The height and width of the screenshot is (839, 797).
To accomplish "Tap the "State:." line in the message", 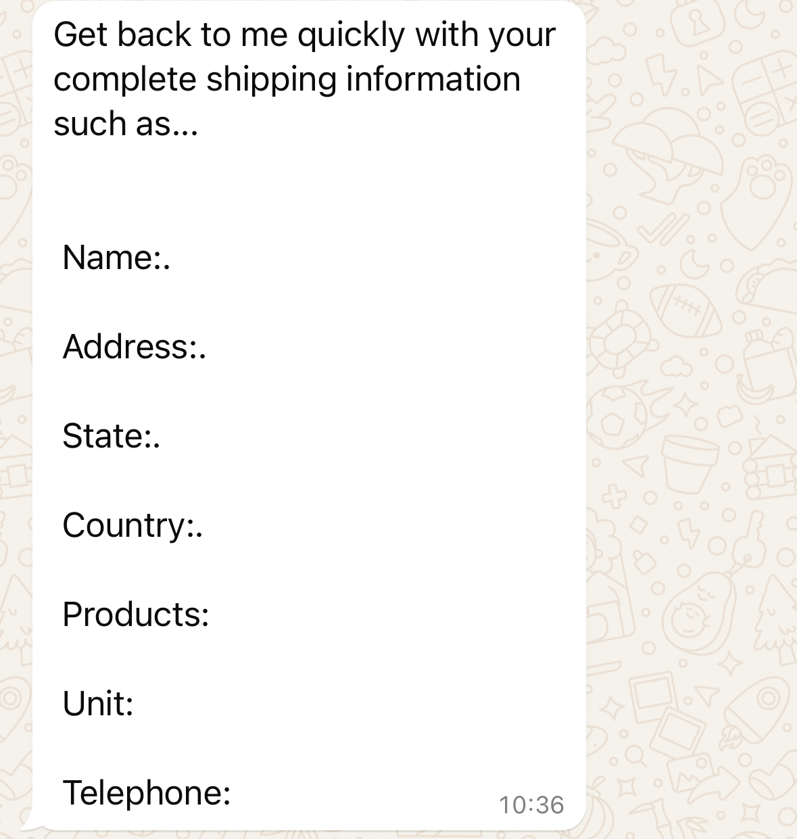I will 111,436.
